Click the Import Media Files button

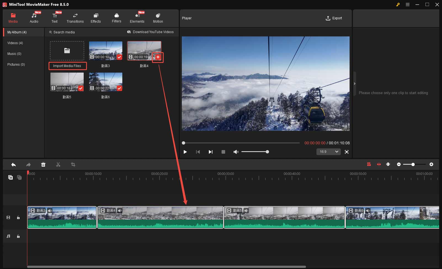click(x=68, y=66)
